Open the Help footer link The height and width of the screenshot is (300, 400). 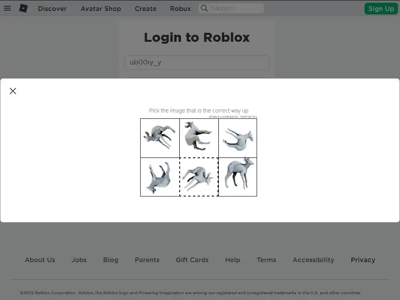click(233, 260)
